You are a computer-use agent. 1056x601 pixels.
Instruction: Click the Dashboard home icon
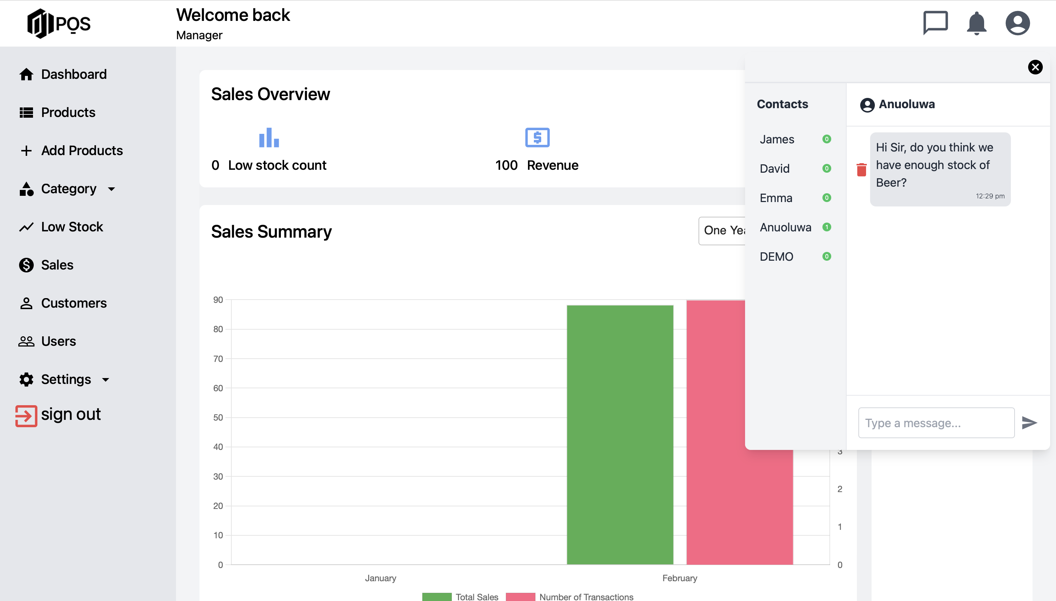click(x=26, y=74)
